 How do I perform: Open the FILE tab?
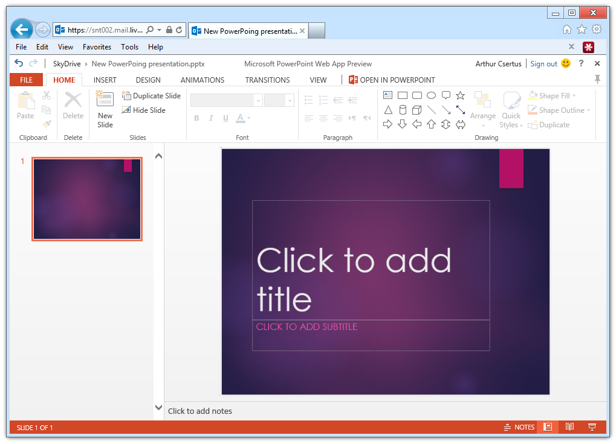pyautogui.click(x=27, y=80)
